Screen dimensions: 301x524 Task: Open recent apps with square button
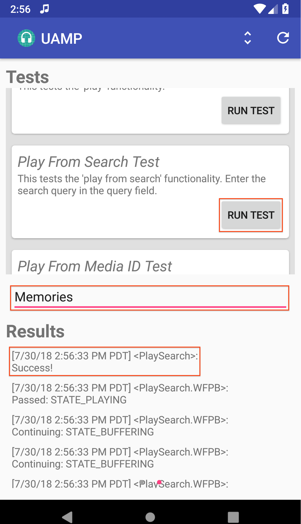233,517
